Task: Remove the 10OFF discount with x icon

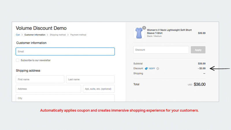Action: tap(158, 68)
